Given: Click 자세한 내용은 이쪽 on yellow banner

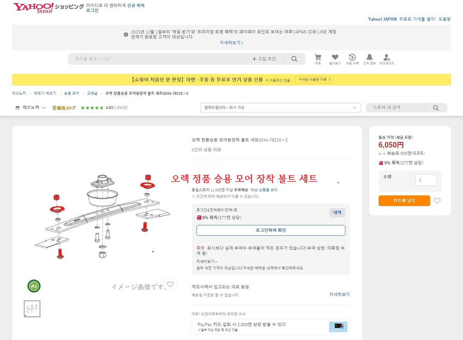Looking at the screenshot, I should pyautogui.click(x=314, y=80).
